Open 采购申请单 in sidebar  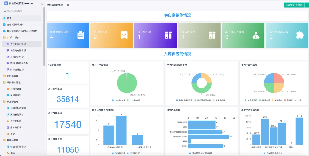pyautogui.click(x=22, y=89)
